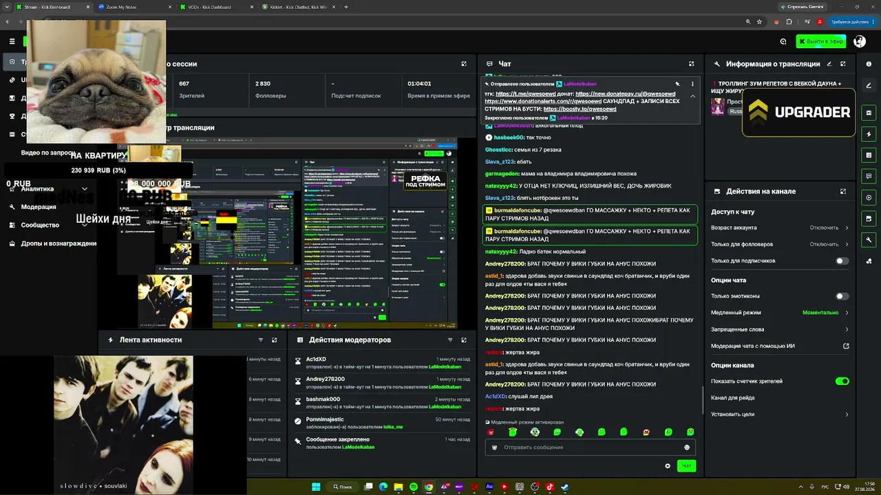The height and width of the screenshot is (495, 881).
Task: Open the boosty.to/qwesoewd link
Action: (x=580, y=109)
